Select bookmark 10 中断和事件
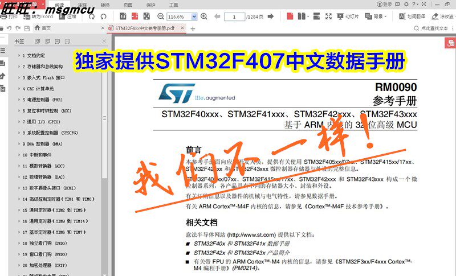Image resolution: width=456 pixels, height=276 pixels. (x=37, y=155)
